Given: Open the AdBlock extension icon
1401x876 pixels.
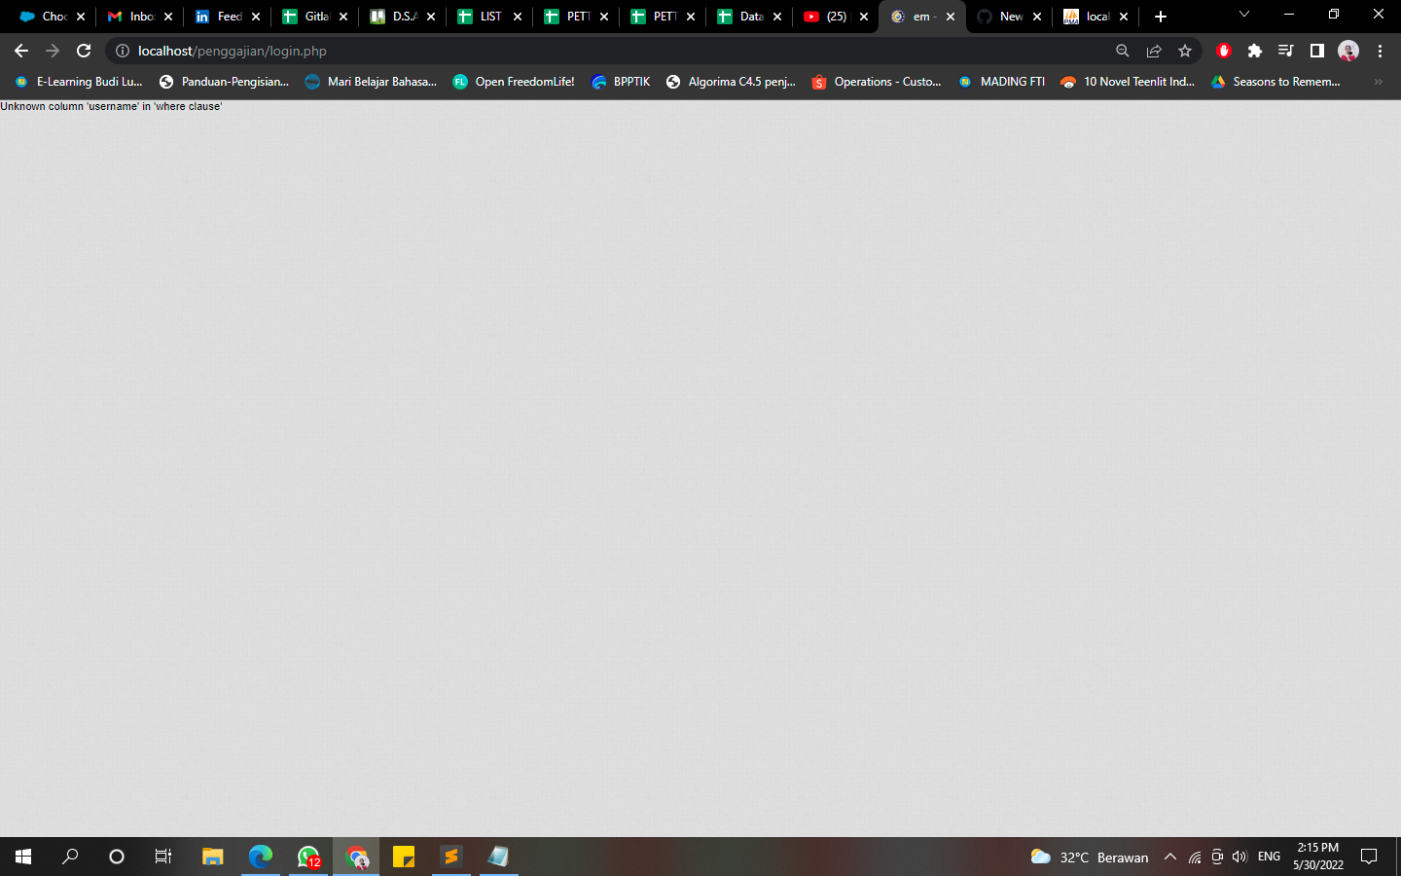Looking at the screenshot, I should 1223,51.
